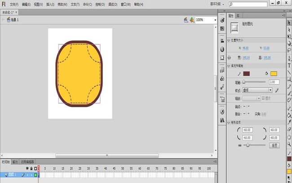292x183 pixels.
Task: Open the Modify (M) menu
Action: coord(62,4)
